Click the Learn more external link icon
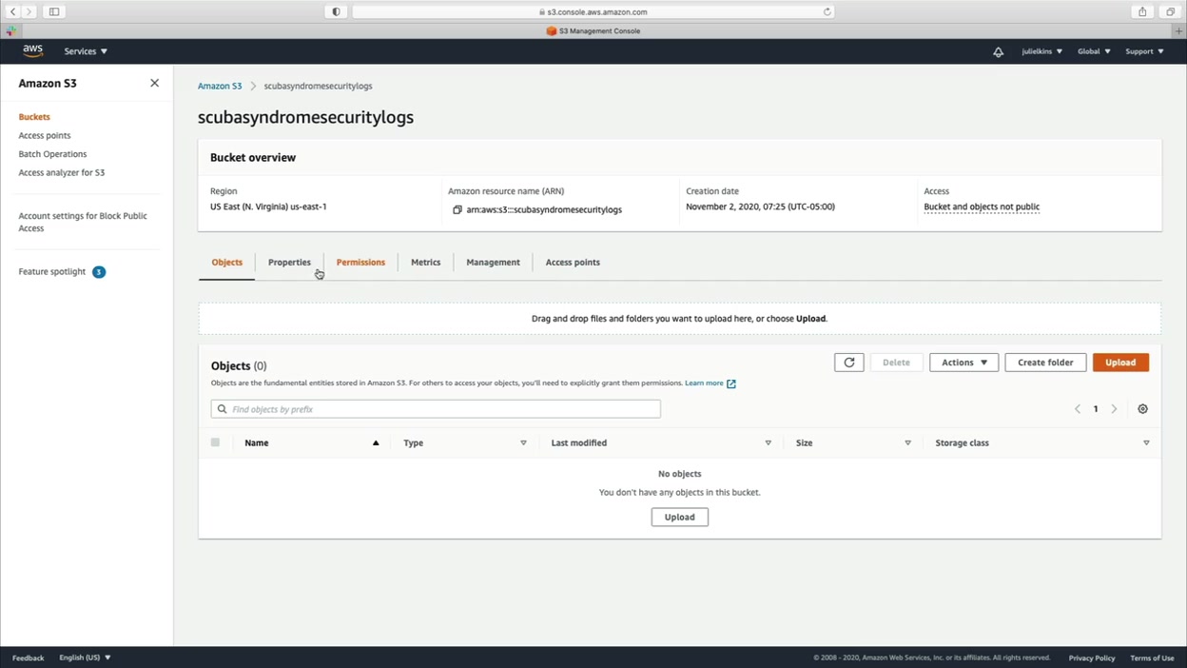 (x=730, y=383)
